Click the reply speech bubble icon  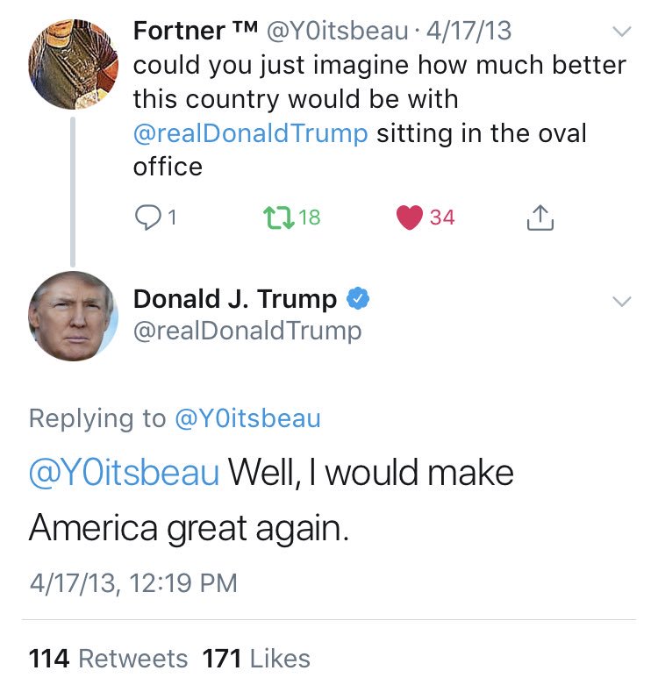pyautogui.click(x=145, y=217)
